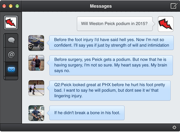Open the settings gear icon

[x=174, y=127]
